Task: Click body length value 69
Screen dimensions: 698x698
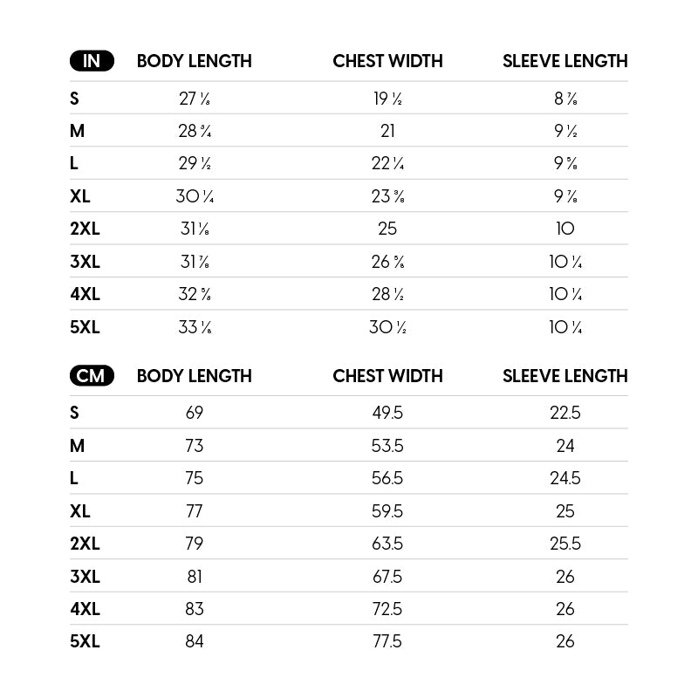Action: (x=195, y=413)
